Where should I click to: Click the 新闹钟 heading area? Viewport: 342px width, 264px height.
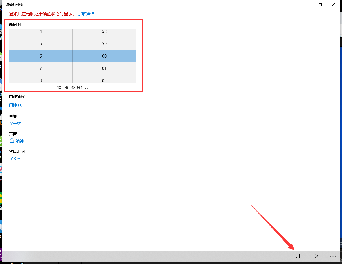(15, 24)
